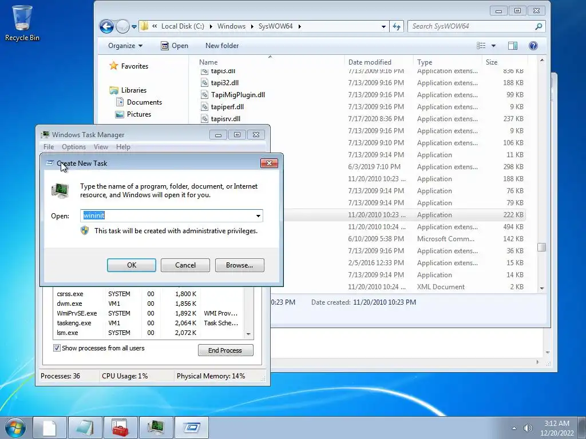586x439 pixels.
Task: Create a New folder
Action: click(x=222, y=46)
